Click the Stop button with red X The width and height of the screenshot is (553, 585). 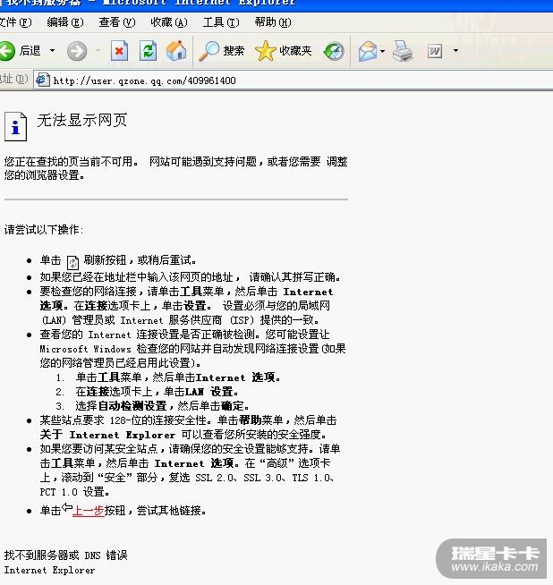click(119, 51)
